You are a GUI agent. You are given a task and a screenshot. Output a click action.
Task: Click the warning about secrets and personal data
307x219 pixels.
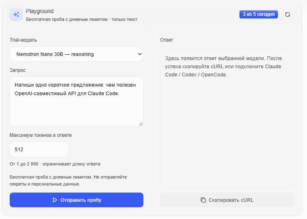[x=68, y=181]
